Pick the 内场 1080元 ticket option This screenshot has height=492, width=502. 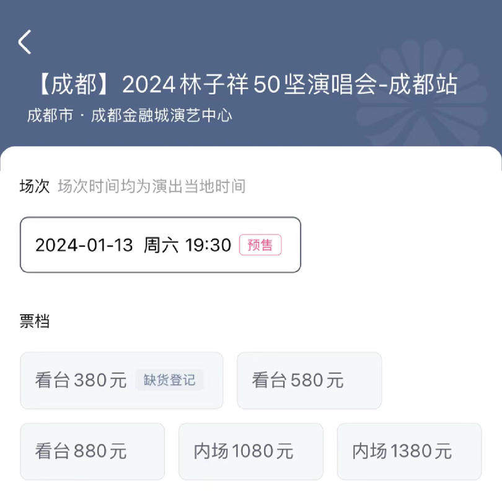point(251,451)
